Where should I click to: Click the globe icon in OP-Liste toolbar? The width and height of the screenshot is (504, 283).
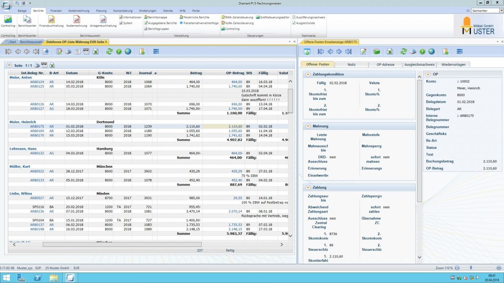click(128, 52)
